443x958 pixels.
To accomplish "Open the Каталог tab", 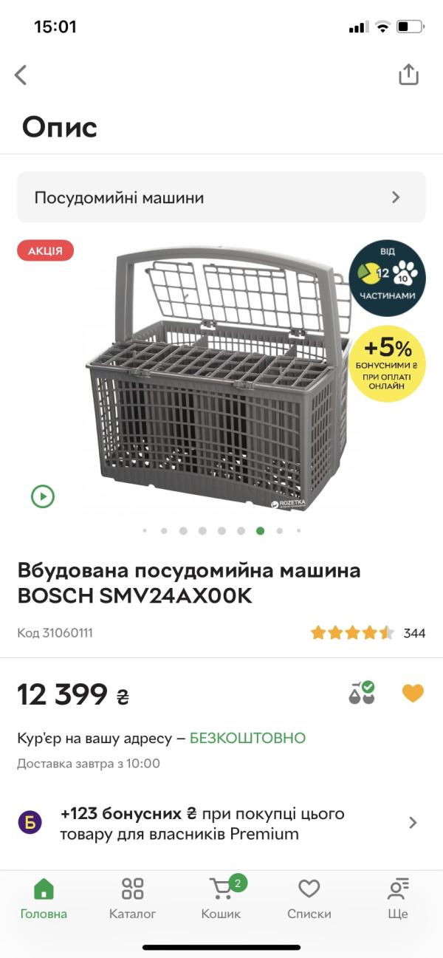I will point(133,899).
